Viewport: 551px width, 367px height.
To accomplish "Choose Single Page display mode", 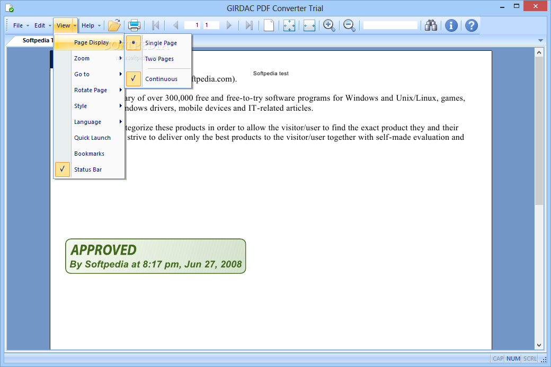I will point(158,43).
